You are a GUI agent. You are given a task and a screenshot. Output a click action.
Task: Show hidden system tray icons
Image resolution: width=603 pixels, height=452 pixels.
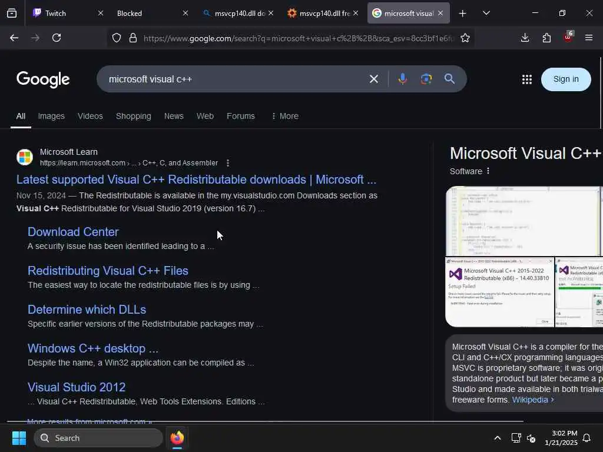pyautogui.click(x=497, y=438)
